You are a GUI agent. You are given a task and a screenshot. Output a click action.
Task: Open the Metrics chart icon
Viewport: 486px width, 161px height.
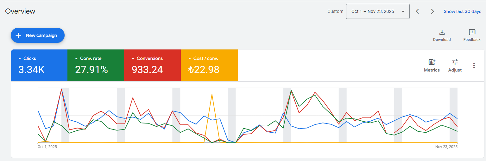pyautogui.click(x=432, y=62)
